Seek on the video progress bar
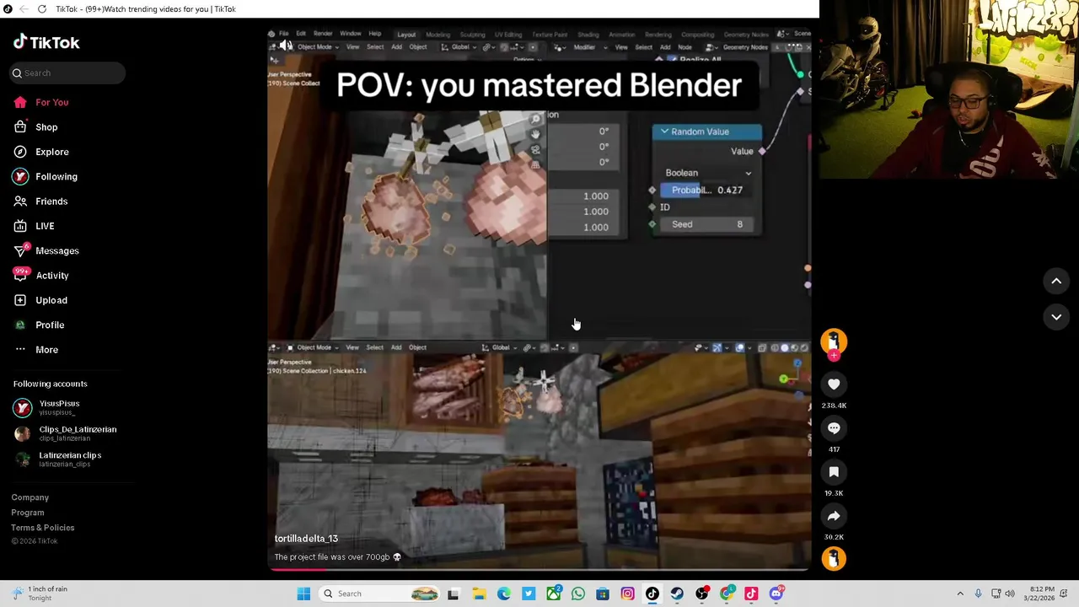 click(539, 570)
